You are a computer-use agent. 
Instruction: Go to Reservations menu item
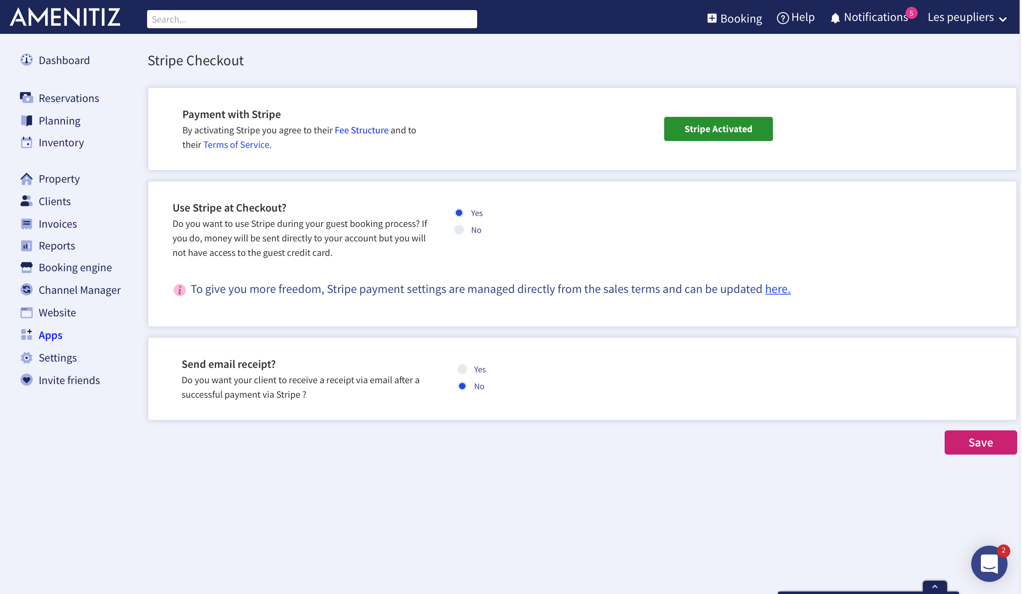(x=69, y=98)
